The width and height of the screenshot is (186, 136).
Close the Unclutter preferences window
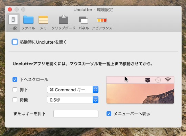tap(10, 9)
